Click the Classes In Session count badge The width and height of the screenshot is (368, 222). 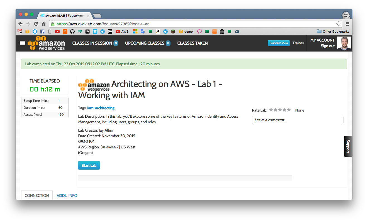tap(116, 43)
